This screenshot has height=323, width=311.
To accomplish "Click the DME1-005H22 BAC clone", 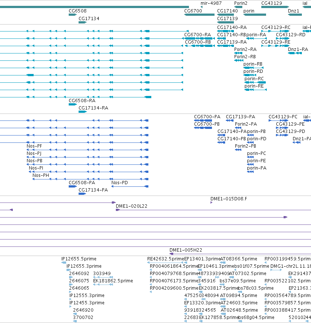I will [240, 254].
